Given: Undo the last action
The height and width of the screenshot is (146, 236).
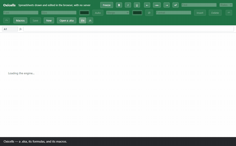Looking at the screenshot, I should click(x=229, y=13).
